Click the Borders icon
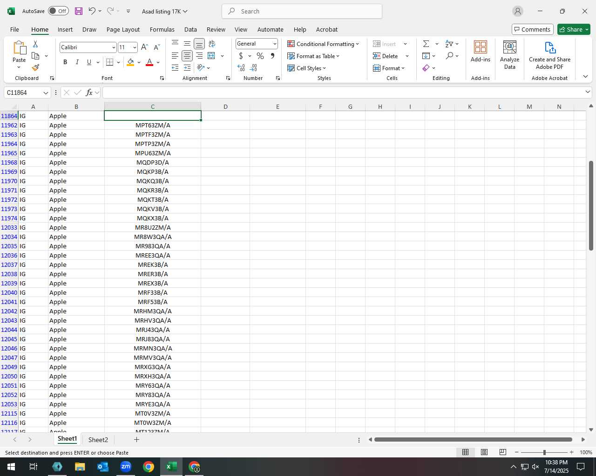The image size is (596, 476). (110, 62)
